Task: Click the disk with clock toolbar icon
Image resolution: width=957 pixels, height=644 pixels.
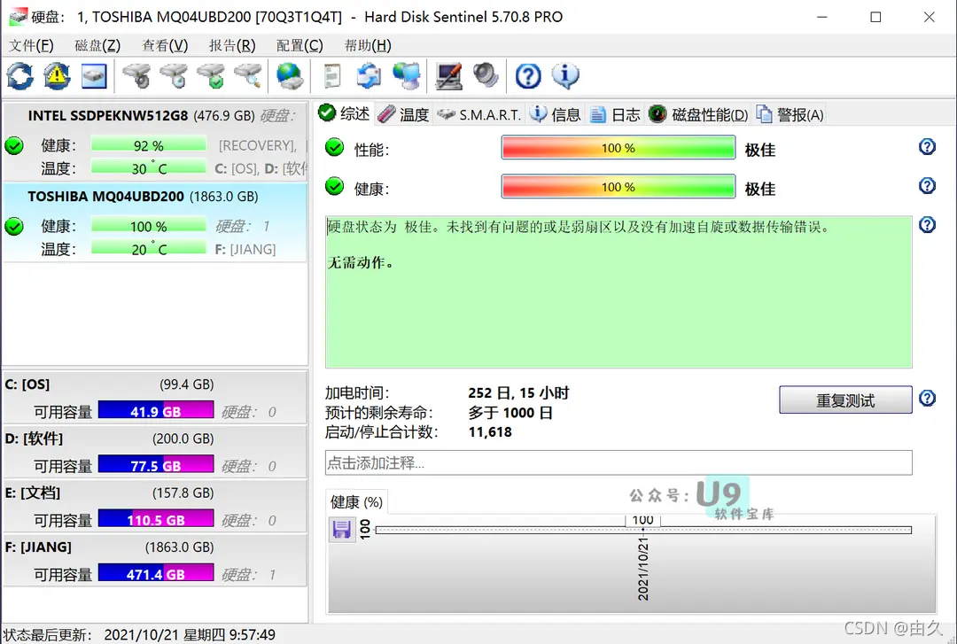Action: pyautogui.click(x=174, y=76)
